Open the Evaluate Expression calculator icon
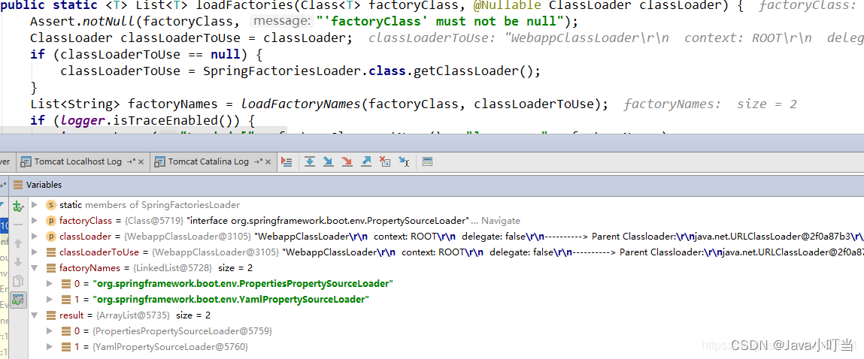 428,161
